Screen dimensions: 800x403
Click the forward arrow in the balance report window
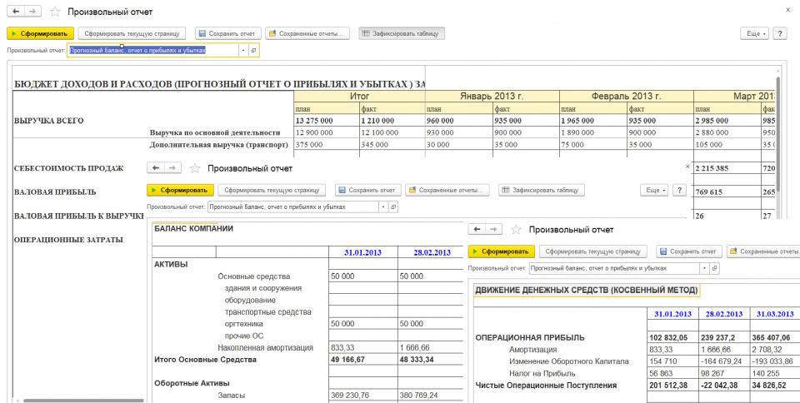(x=172, y=168)
